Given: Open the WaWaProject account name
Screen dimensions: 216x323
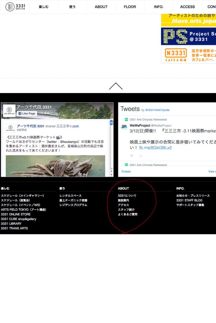Looking at the screenshot, I should (x=140, y=125).
